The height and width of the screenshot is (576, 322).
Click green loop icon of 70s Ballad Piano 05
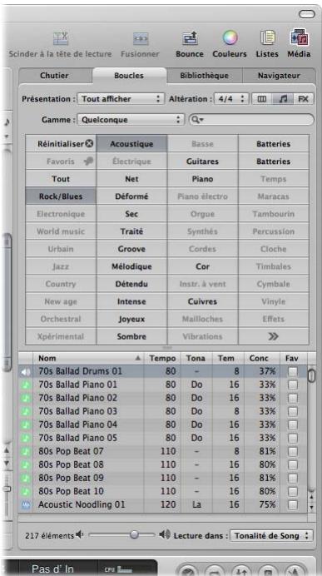(x=26, y=439)
